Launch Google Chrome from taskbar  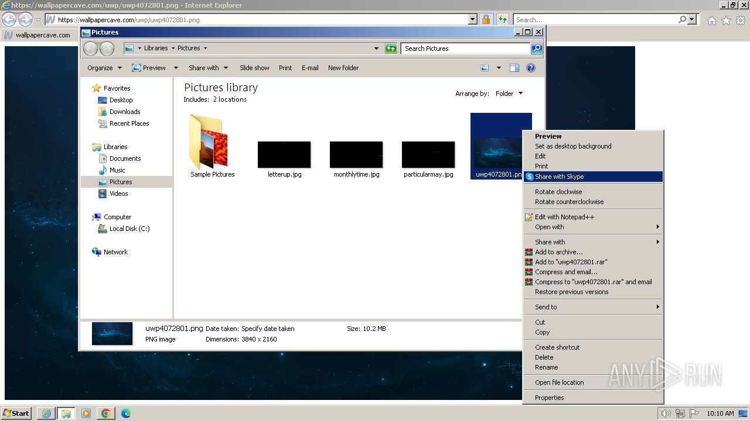[106, 413]
